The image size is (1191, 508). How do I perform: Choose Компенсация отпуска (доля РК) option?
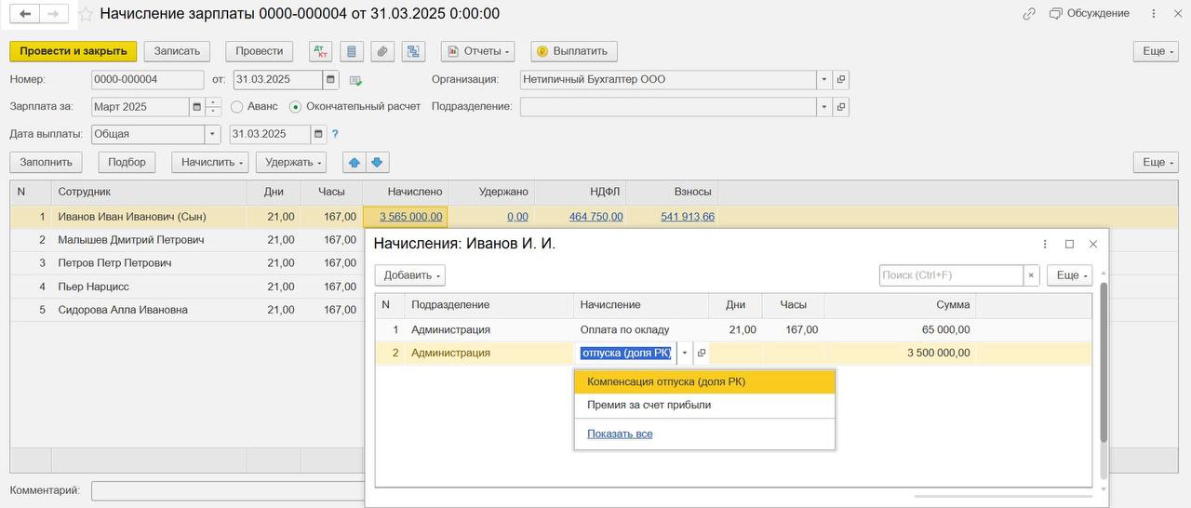pyautogui.click(x=704, y=381)
